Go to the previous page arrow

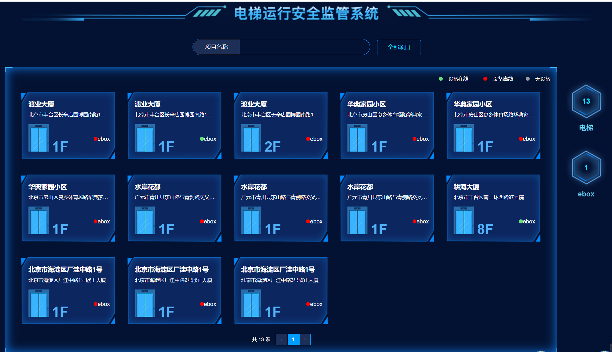[x=281, y=340]
